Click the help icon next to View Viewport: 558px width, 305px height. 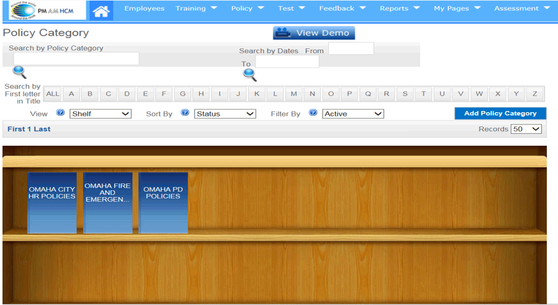pos(60,113)
